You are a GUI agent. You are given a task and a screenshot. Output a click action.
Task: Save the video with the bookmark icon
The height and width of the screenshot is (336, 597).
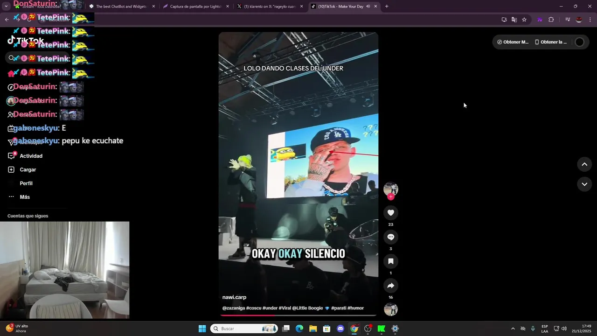tap(391, 261)
